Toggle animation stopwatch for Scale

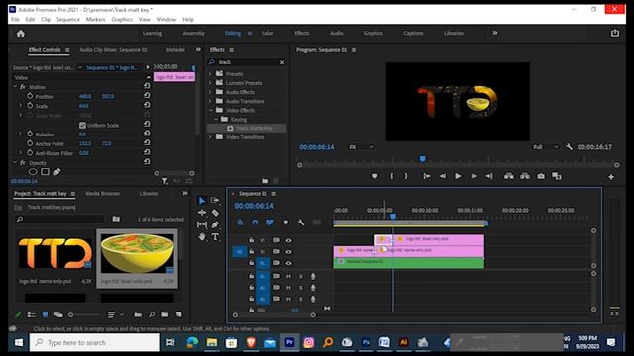coord(30,106)
